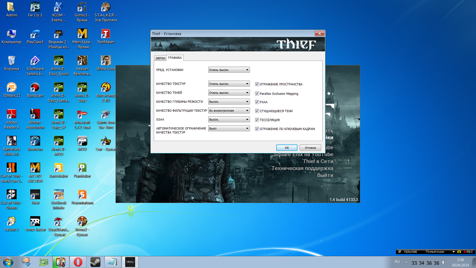Viewport: 476px width, 268px height.
Task: Open the Adobe Reader X icon
Action: click(11, 119)
